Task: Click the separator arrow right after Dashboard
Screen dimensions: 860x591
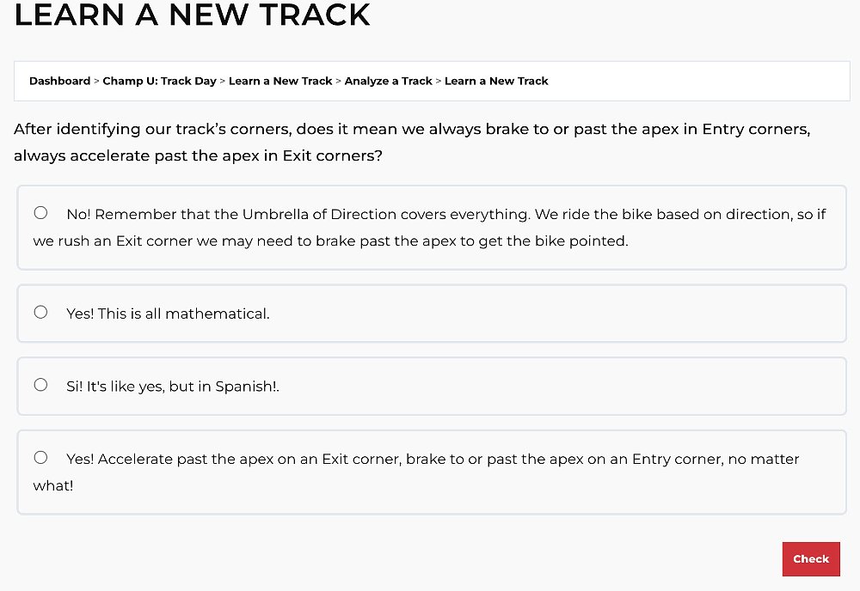Action: pos(96,81)
